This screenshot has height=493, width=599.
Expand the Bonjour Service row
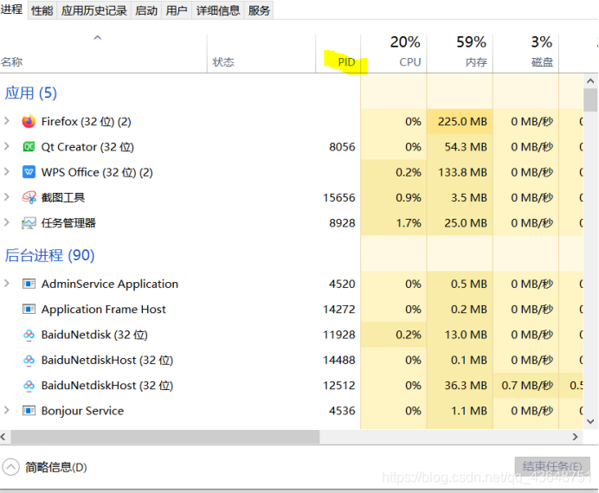point(7,410)
